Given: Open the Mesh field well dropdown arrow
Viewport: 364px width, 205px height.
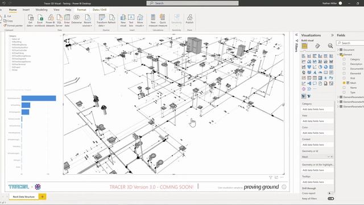Looking at the screenshot, I should click(x=329, y=157).
